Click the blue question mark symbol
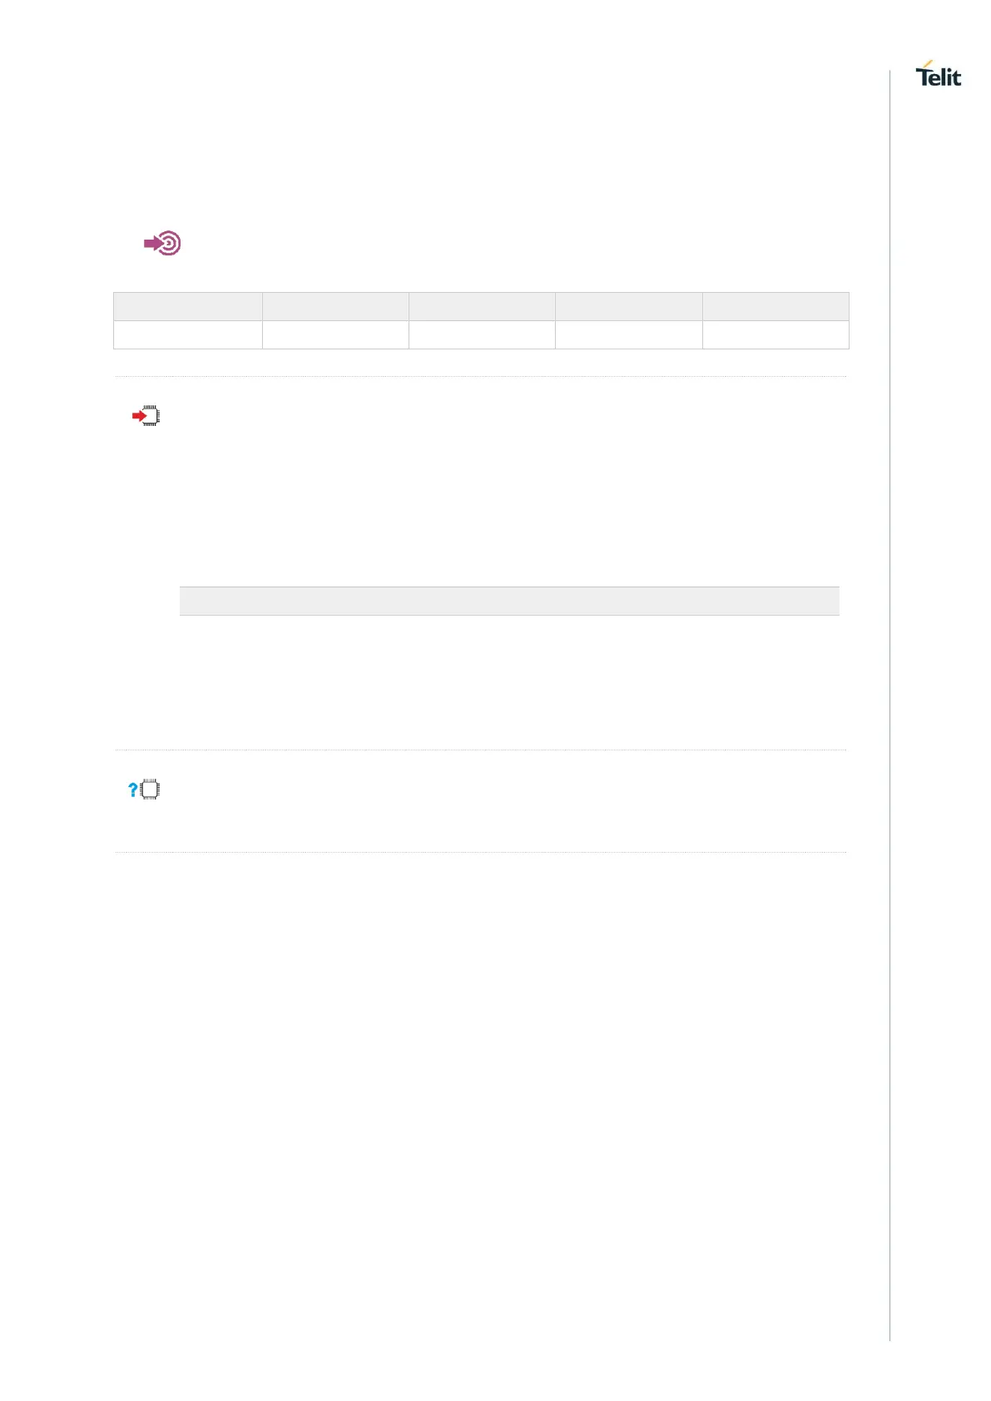Screen dimensions: 991x1401 pos(132,790)
